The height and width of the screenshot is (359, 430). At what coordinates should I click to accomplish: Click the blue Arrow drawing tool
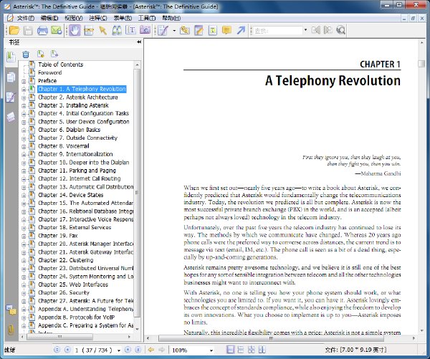click(x=241, y=30)
